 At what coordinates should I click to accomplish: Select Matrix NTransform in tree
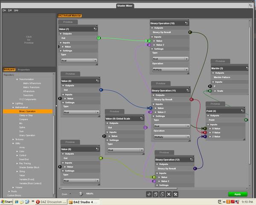[32, 83]
